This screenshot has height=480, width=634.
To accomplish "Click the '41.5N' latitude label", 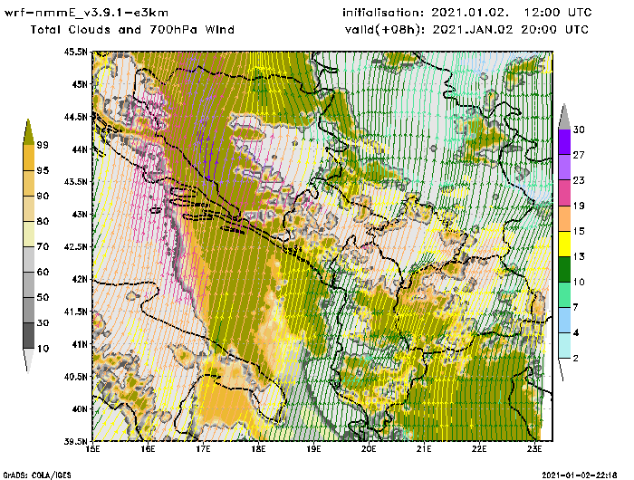I will point(75,312).
